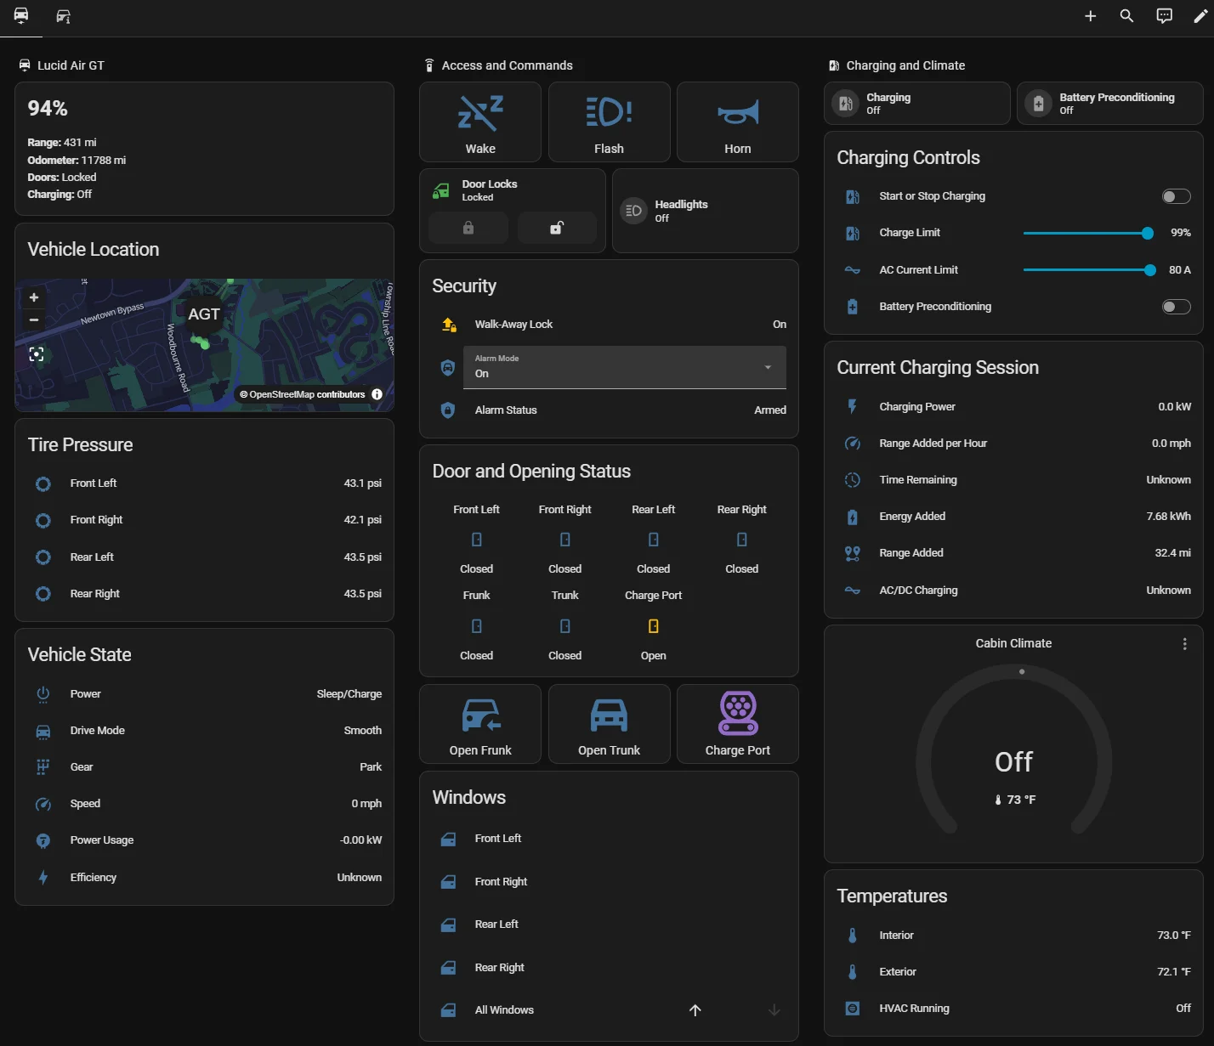Flash the vehicle lights
Viewport: 1214px width, 1046px height.
click(609, 122)
